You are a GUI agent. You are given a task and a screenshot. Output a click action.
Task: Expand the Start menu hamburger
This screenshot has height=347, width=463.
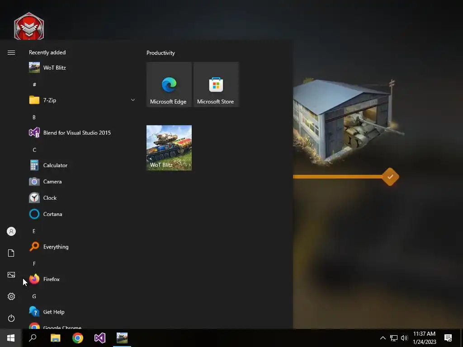[11, 52]
